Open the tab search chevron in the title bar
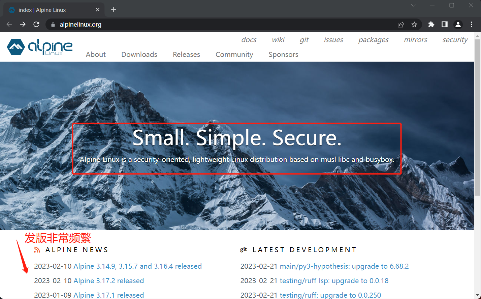 413,5
